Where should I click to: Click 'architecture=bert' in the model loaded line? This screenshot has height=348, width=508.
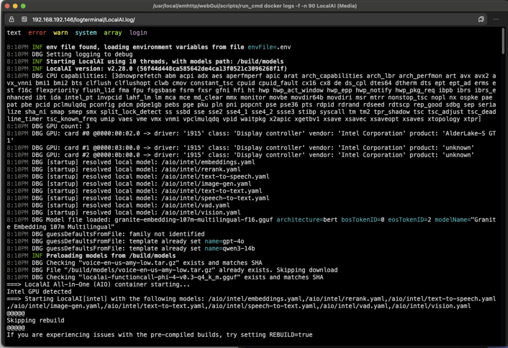tap(307, 219)
